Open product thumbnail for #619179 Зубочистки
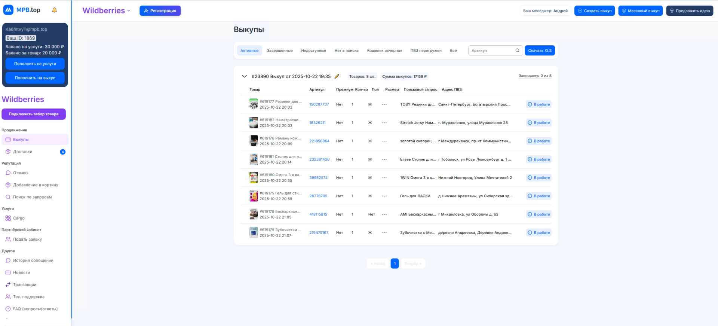718x326 pixels. click(x=254, y=232)
